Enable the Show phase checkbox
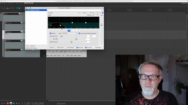The image size is (188, 105). 94,48
